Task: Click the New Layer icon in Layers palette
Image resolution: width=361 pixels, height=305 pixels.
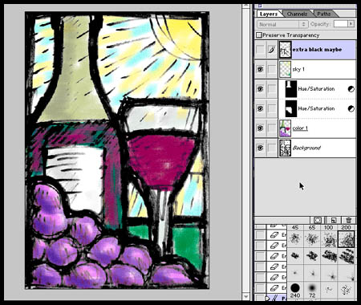Action: [x=334, y=220]
